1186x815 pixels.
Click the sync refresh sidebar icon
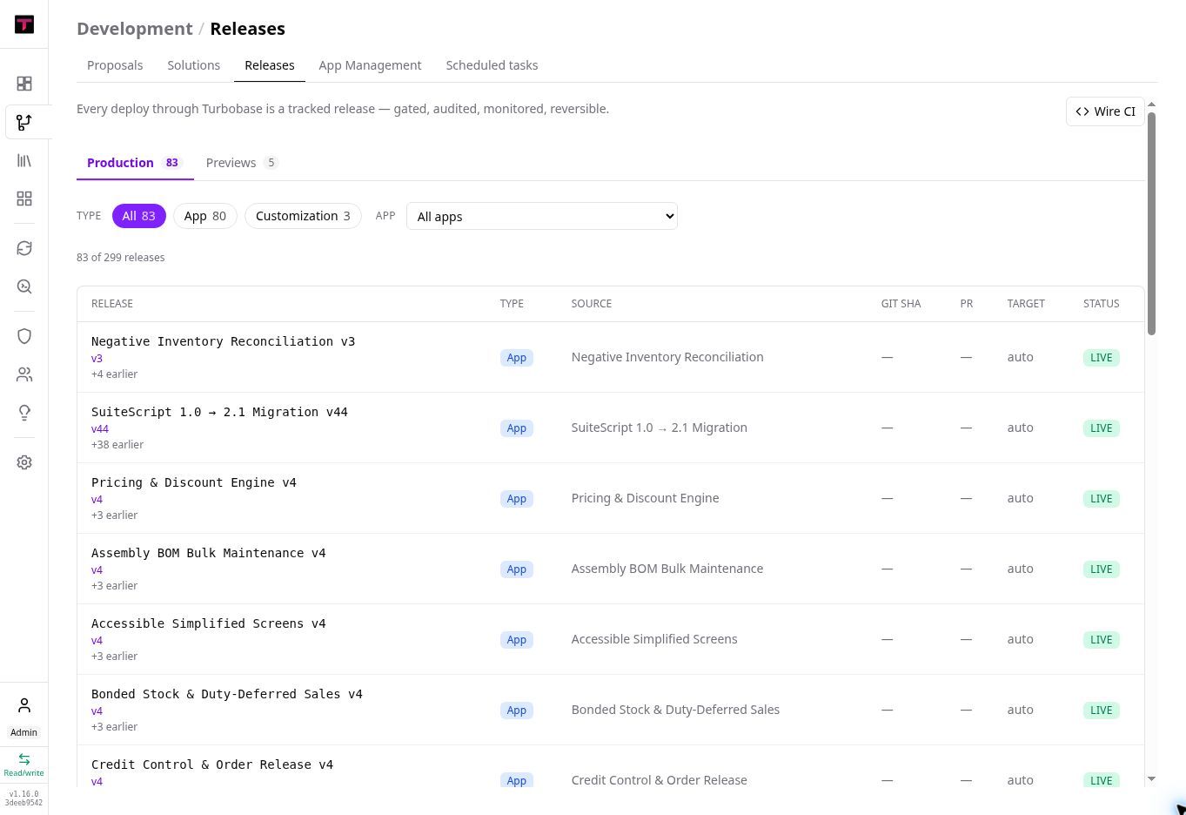pos(24,248)
